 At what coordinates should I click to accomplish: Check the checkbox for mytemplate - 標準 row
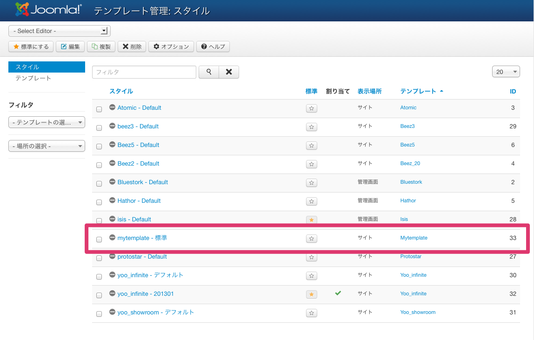pyautogui.click(x=99, y=238)
